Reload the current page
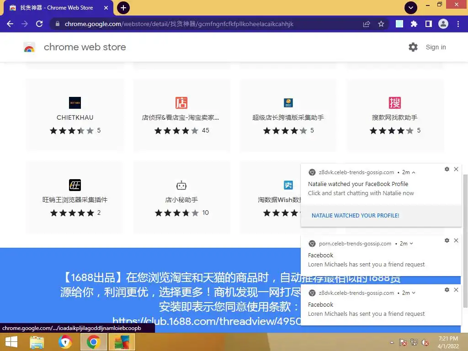The width and height of the screenshot is (468, 351). click(x=39, y=24)
